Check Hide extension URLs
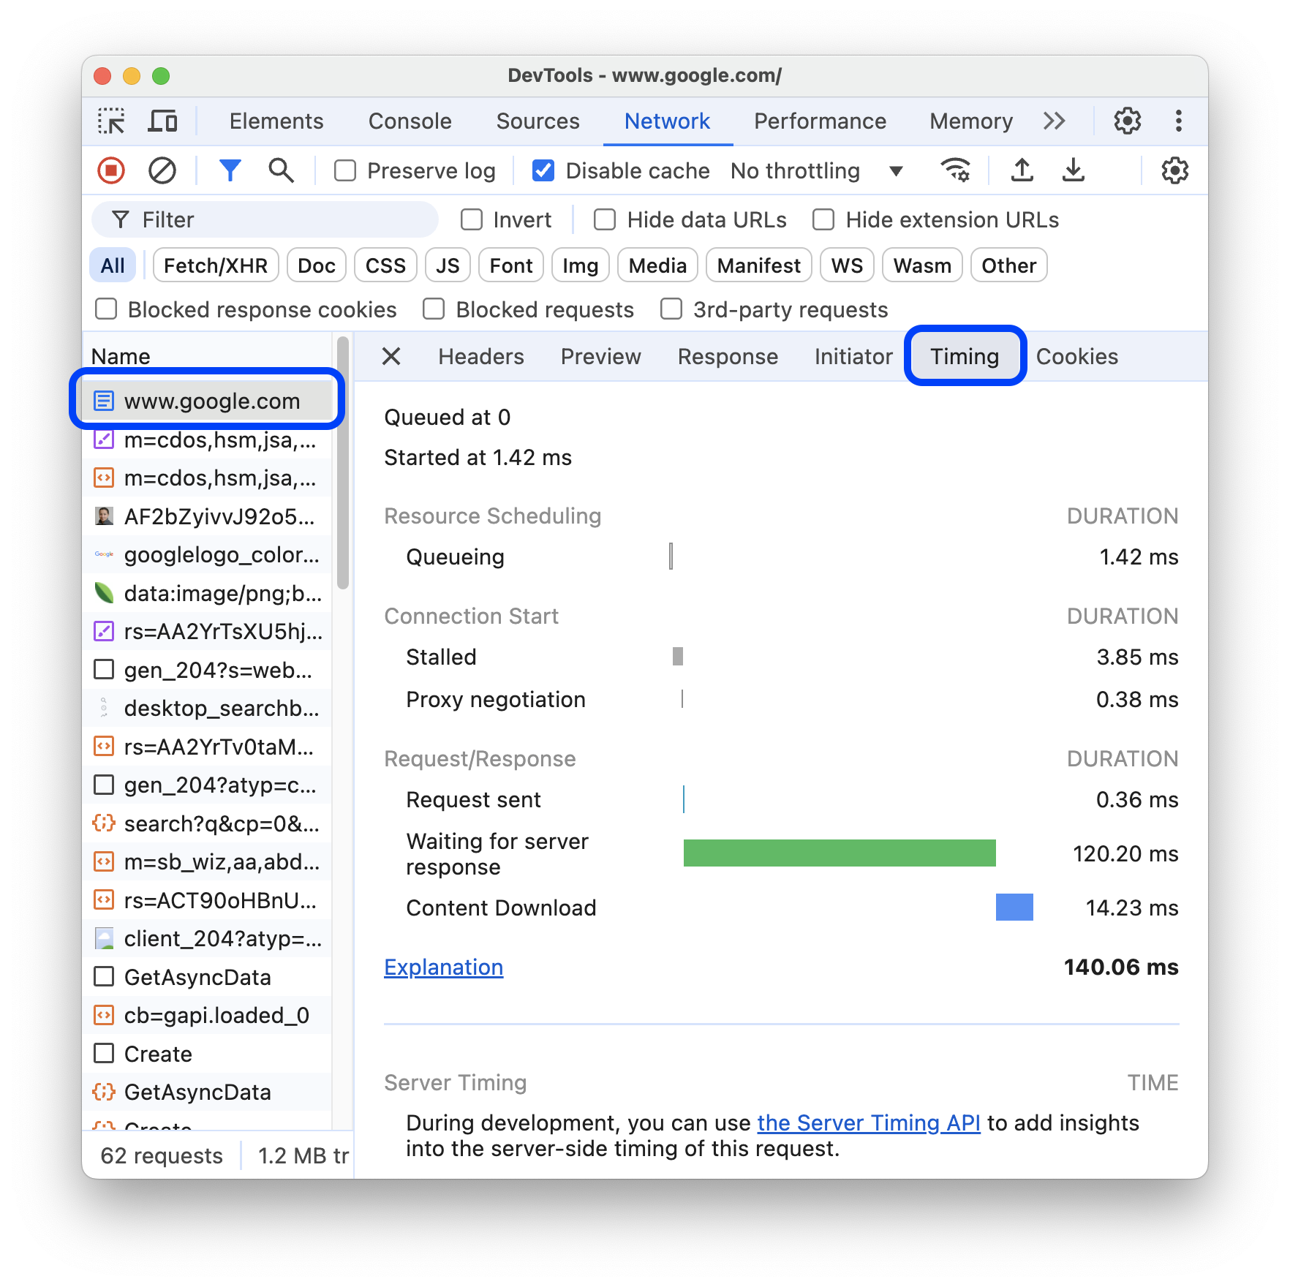The width and height of the screenshot is (1290, 1287). (x=823, y=219)
